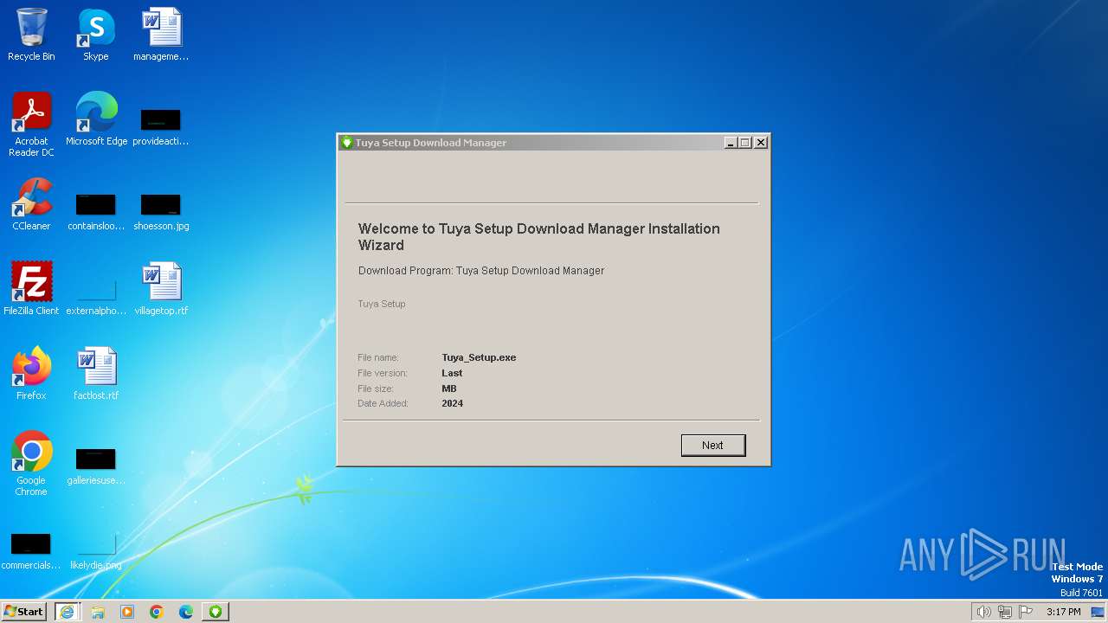Click the 'File size:' label
The width and height of the screenshot is (1108, 623).
[377, 389]
